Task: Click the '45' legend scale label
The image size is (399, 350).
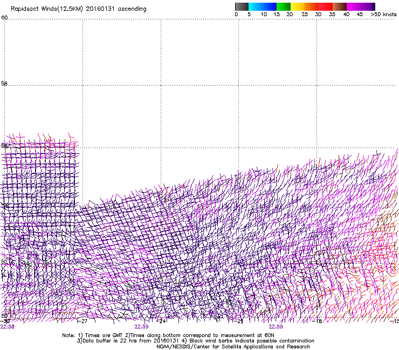Action: pos(360,15)
